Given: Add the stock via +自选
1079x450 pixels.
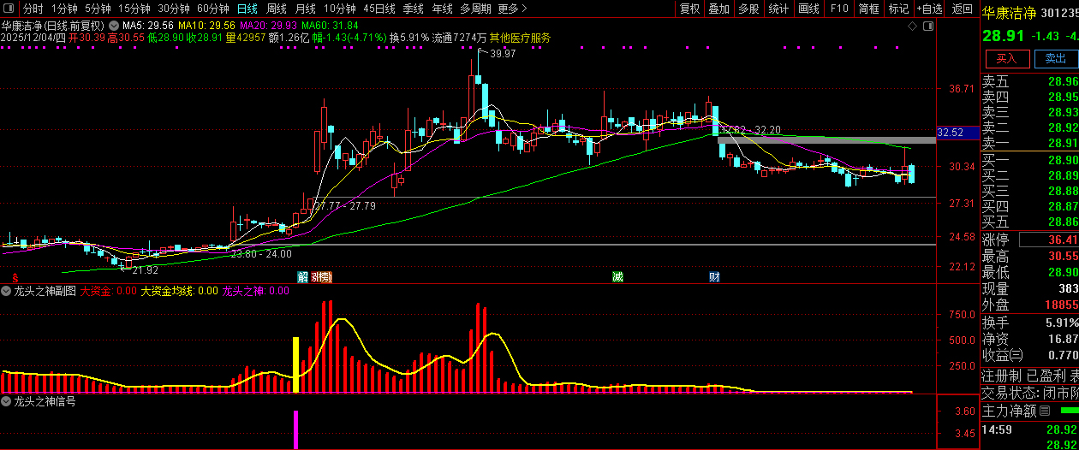Looking at the screenshot, I should [929, 9].
